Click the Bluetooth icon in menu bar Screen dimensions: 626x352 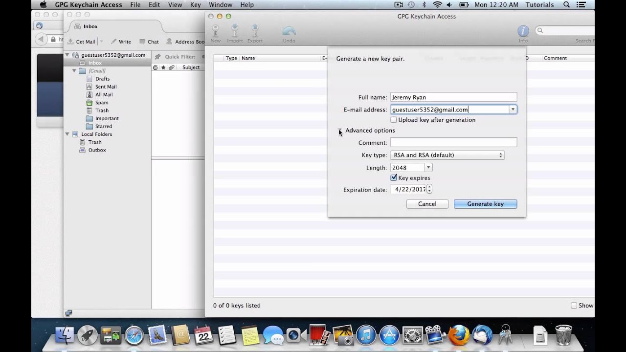[x=424, y=5]
